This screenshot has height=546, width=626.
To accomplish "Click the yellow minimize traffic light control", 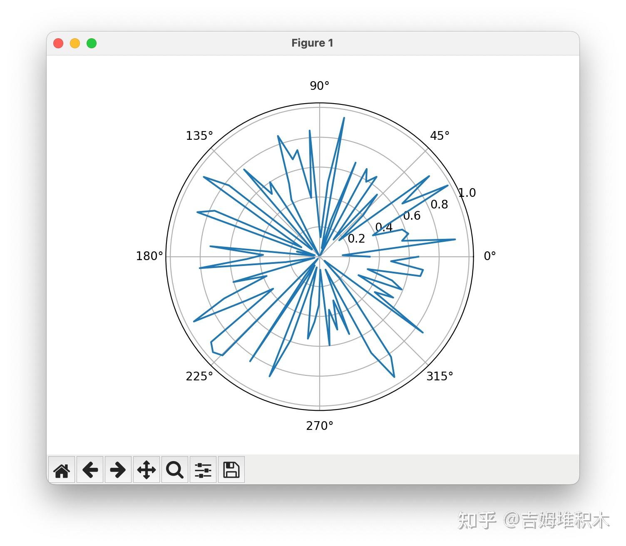I will tap(75, 43).
